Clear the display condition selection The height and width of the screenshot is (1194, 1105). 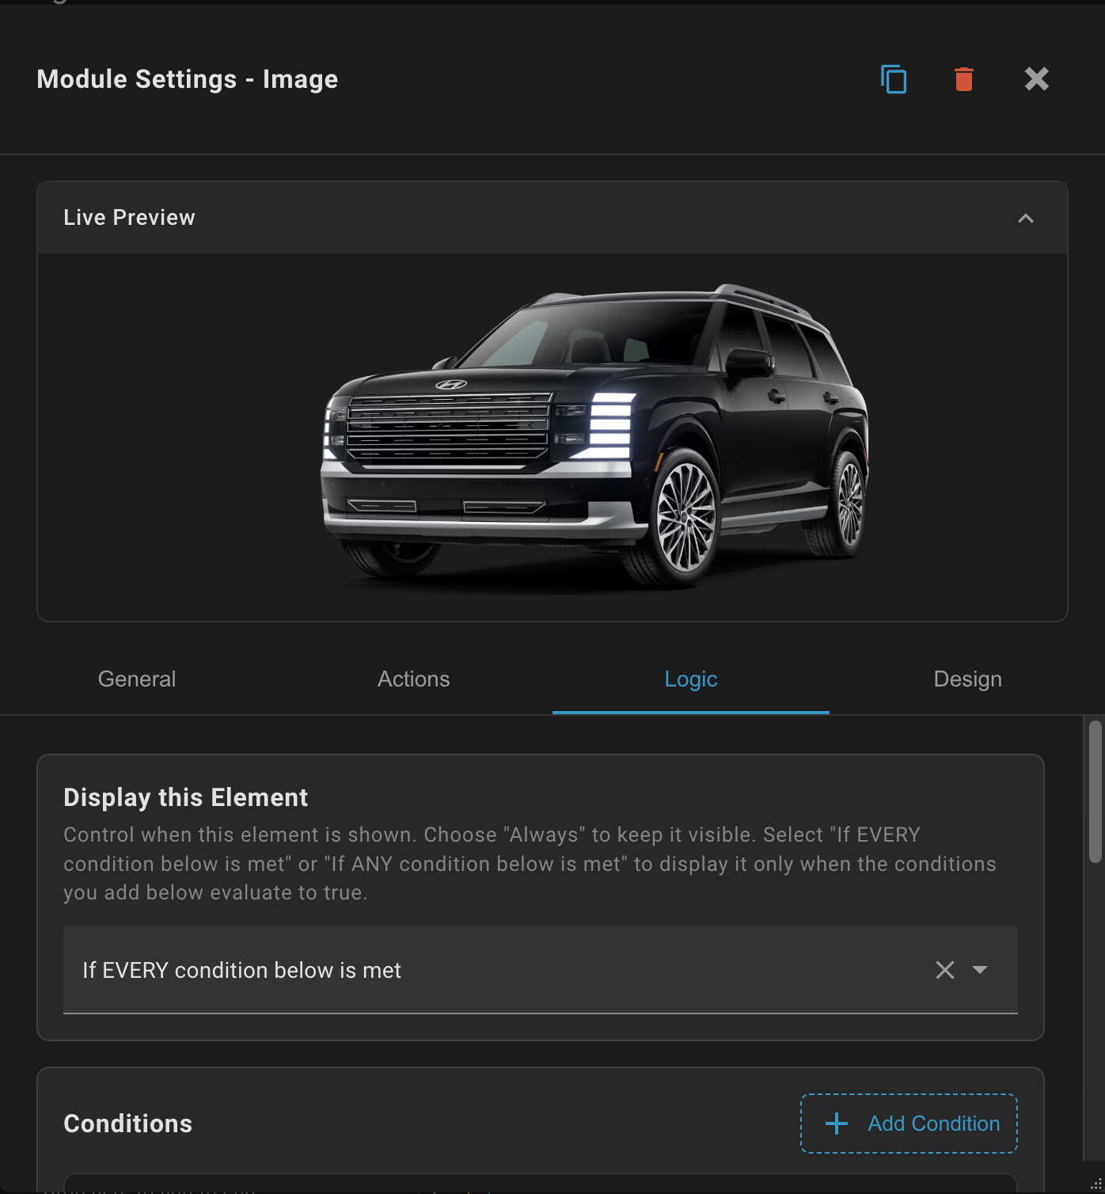point(944,970)
